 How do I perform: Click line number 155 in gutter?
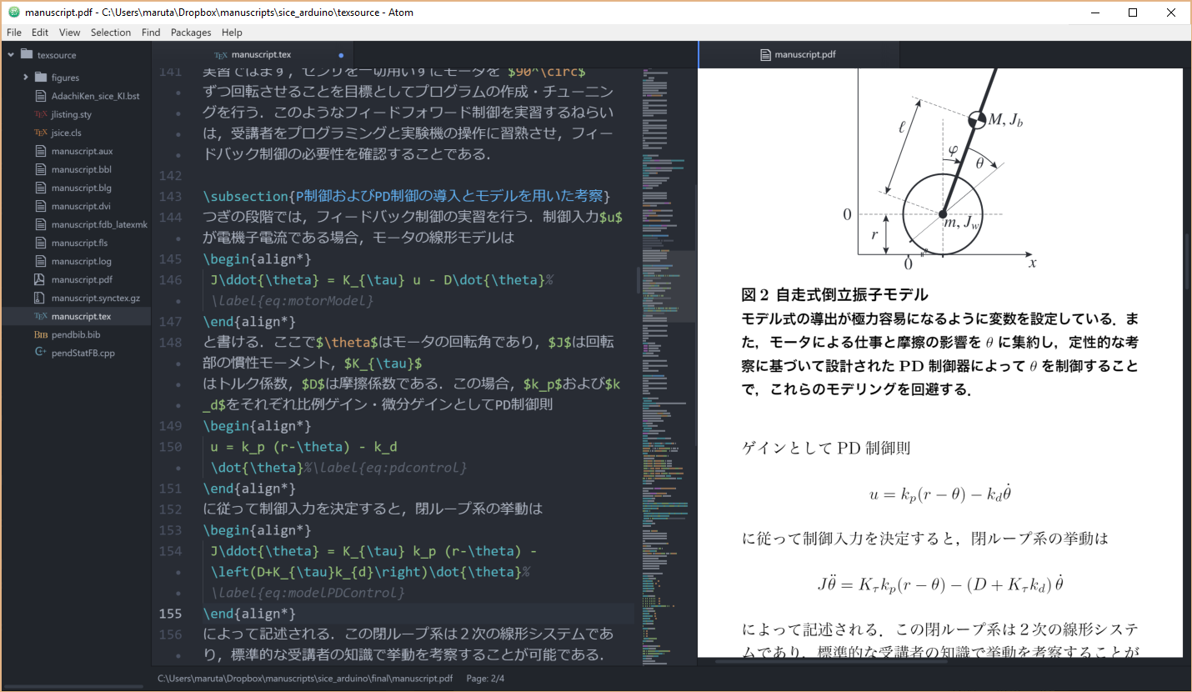[170, 614]
